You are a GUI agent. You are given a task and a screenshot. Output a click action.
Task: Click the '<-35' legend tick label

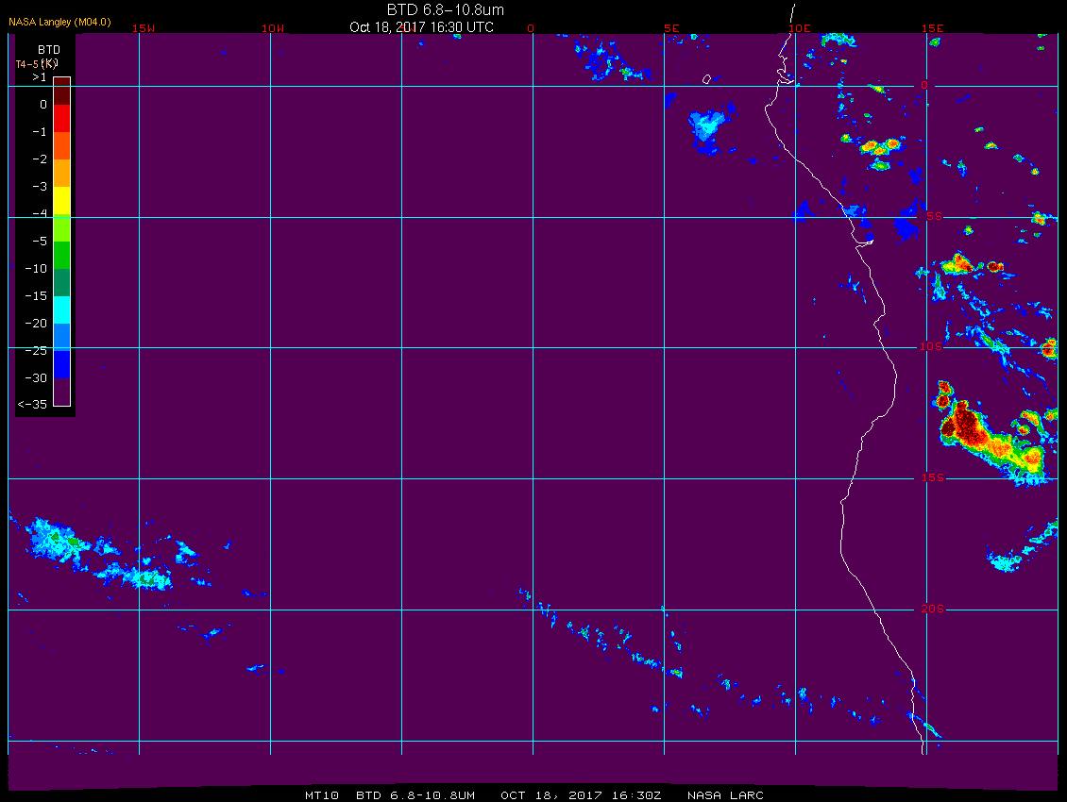pyautogui.click(x=33, y=404)
